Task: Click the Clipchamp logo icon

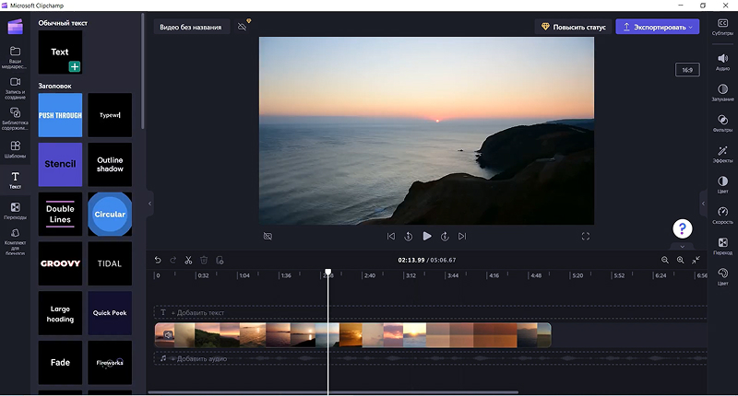Action: click(x=15, y=27)
